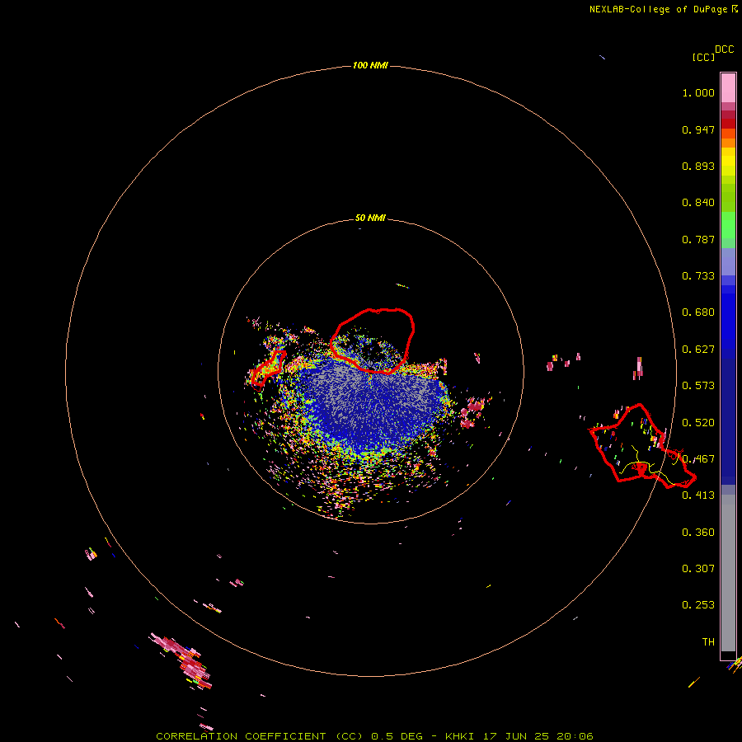Image resolution: width=742 pixels, height=742 pixels.
Task: Select the 0.893 scale value
Action: click(698, 166)
